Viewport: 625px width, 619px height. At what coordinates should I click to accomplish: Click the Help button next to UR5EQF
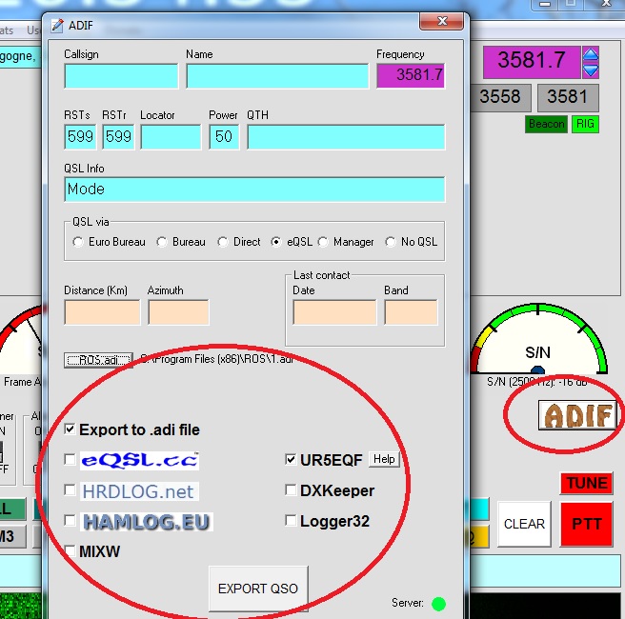pos(383,459)
